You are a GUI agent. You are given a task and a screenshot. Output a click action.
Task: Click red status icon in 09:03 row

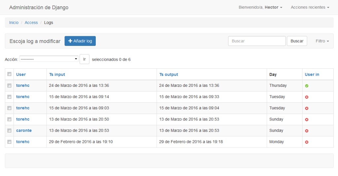[x=307, y=108]
